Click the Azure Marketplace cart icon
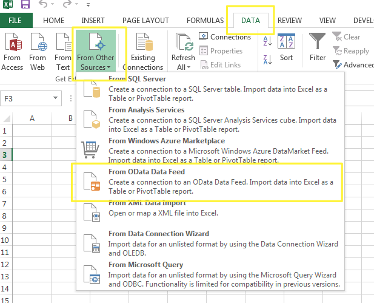Viewport: 374px width, 303px height. coord(90,149)
